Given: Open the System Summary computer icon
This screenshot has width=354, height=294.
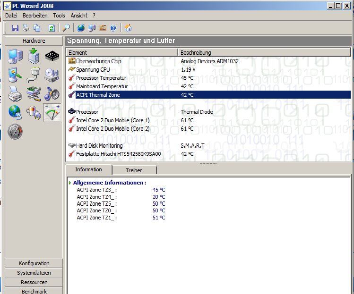Looking at the screenshot, I should (15, 56).
